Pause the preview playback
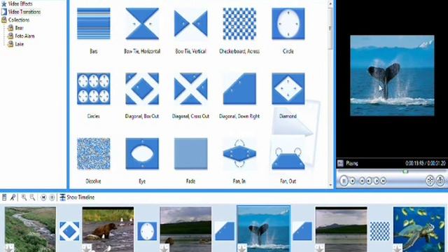The image size is (448, 252). [x=344, y=181]
